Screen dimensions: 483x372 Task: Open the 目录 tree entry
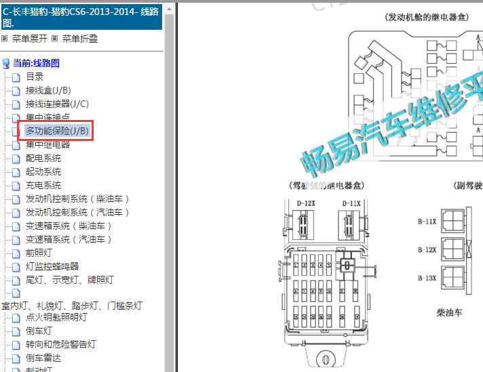pyautogui.click(x=35, y=77)
